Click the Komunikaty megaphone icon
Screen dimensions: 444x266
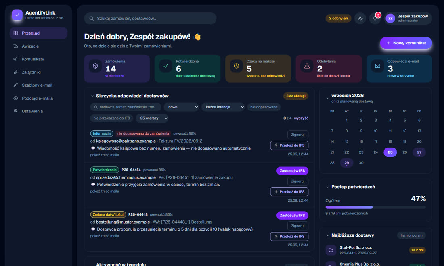(x=16, y=59)
